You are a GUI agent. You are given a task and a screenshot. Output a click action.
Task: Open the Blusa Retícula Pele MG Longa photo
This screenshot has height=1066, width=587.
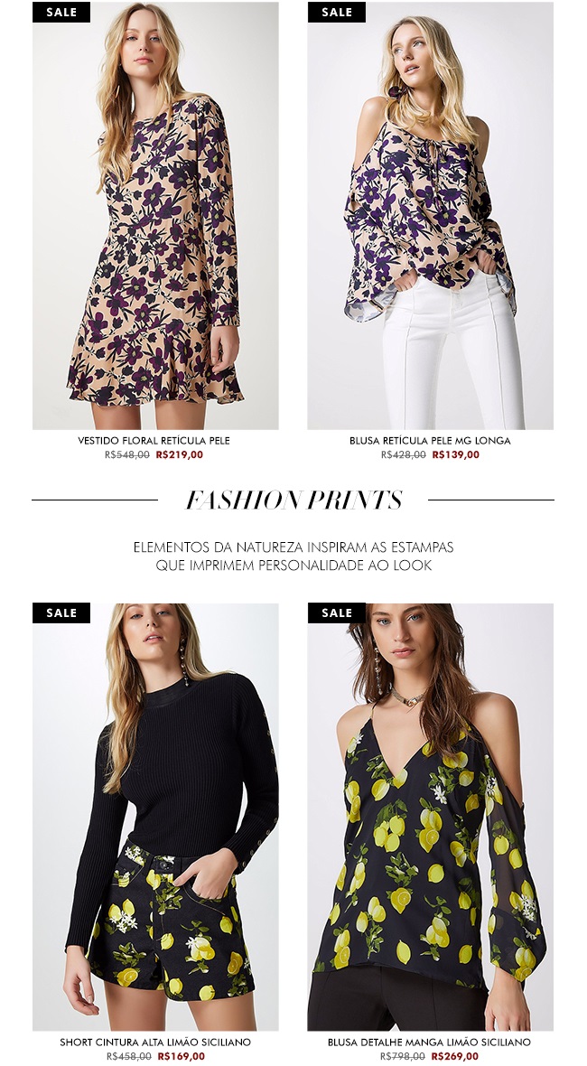(430, 216)
